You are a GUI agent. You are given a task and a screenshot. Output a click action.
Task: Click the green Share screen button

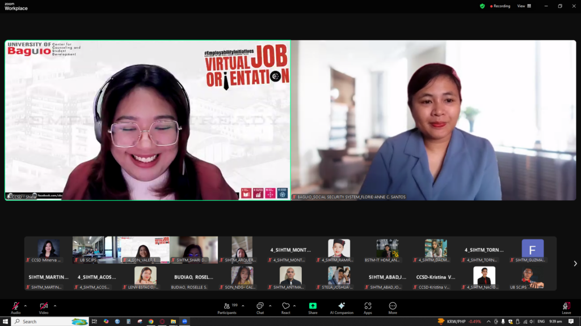point(313,307)
